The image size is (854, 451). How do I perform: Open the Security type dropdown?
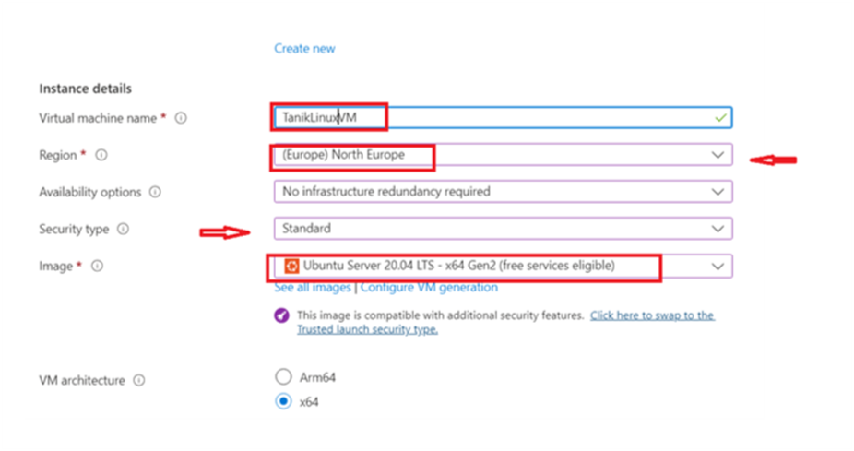[718, 229]
